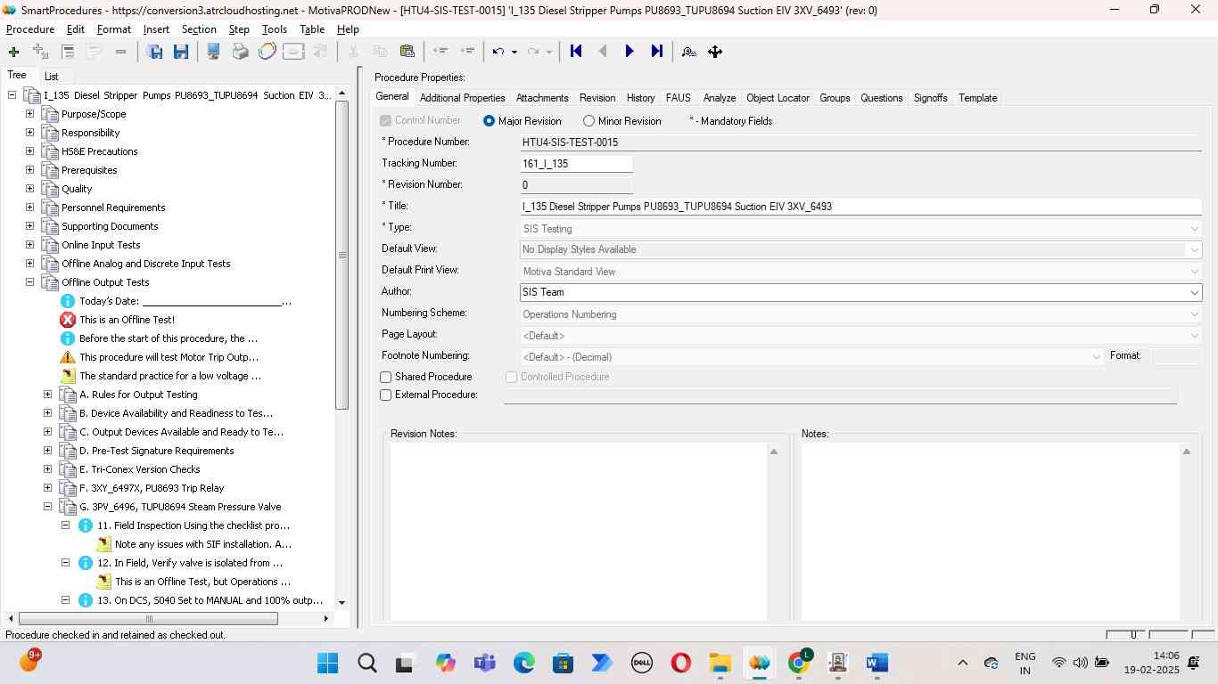Click the colorful ring icon in toolbar
Image resolution: width=1218 pixels, height=684 pixels.
click(267, 52)
